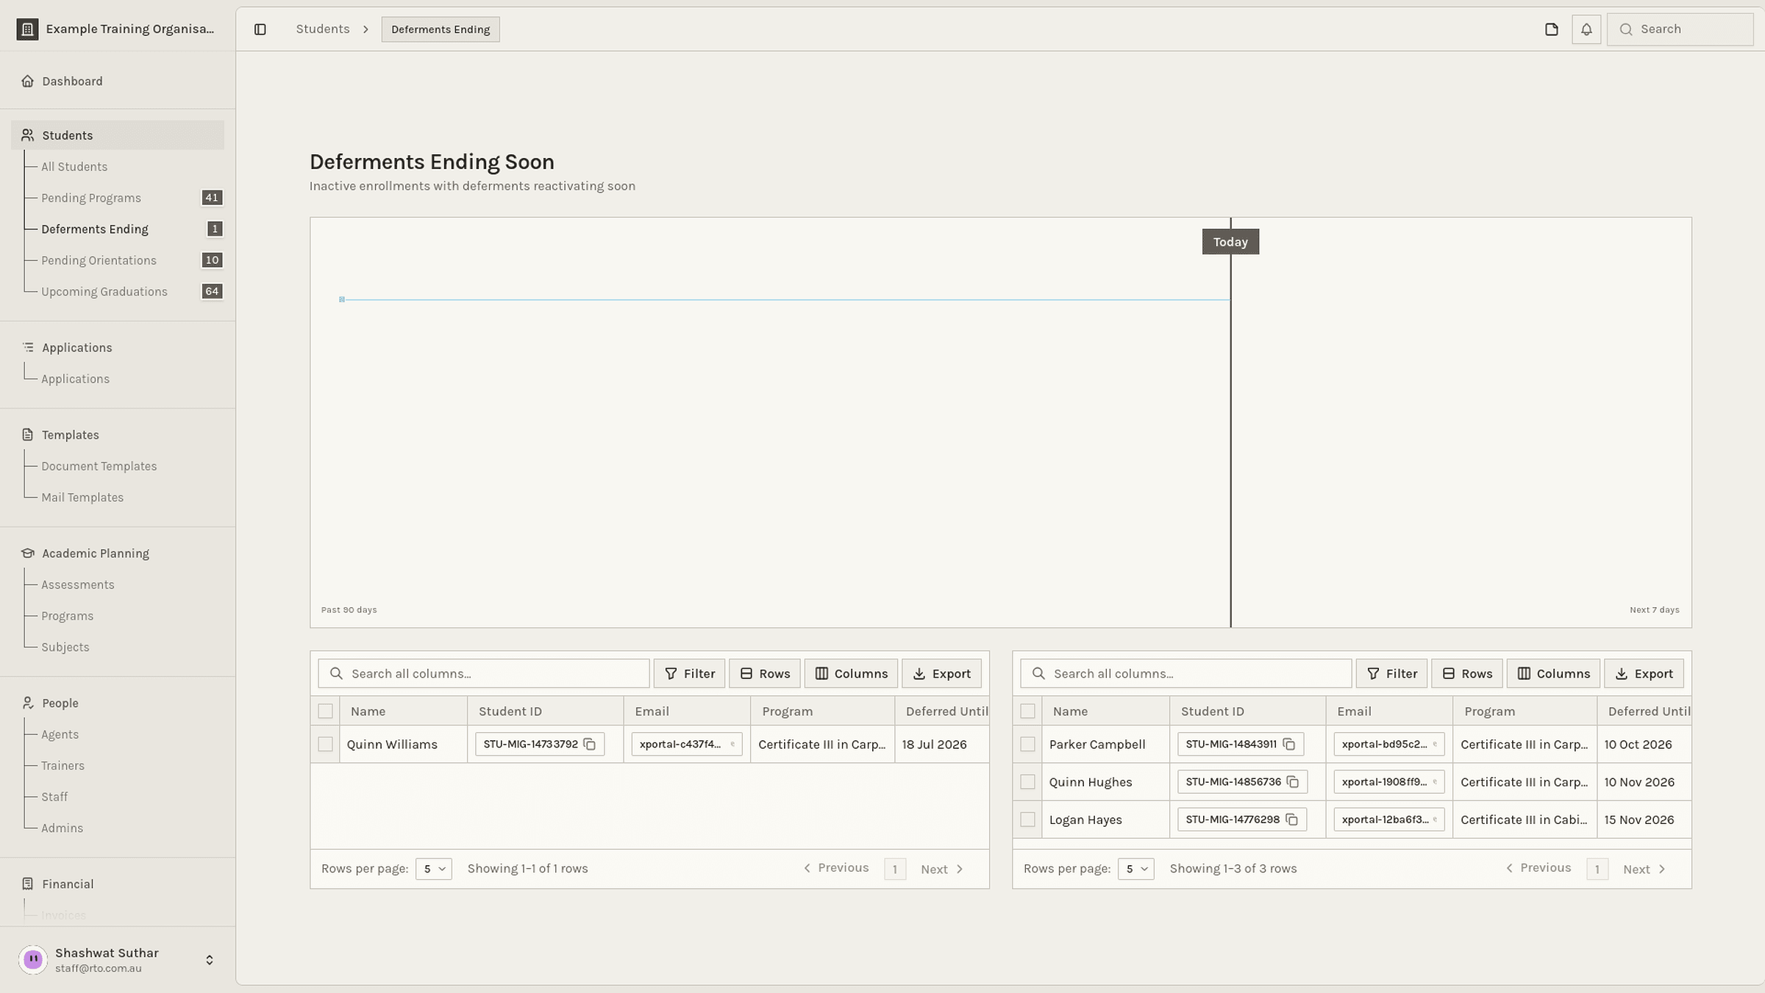Screen dimensions: 1765x993
Task: Copy email xportal-c437f4 with small icon
Action: (x=732, y=745)
